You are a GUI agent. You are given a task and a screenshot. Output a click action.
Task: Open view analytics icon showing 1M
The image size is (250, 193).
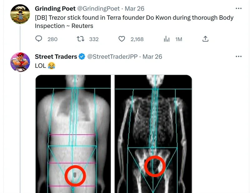pyautogui.click(x=167, y=39)
